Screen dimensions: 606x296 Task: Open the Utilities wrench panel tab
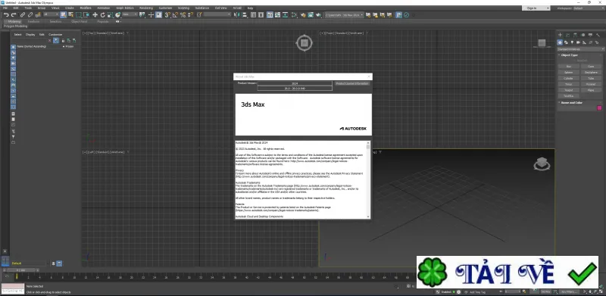tap(598, 35)
